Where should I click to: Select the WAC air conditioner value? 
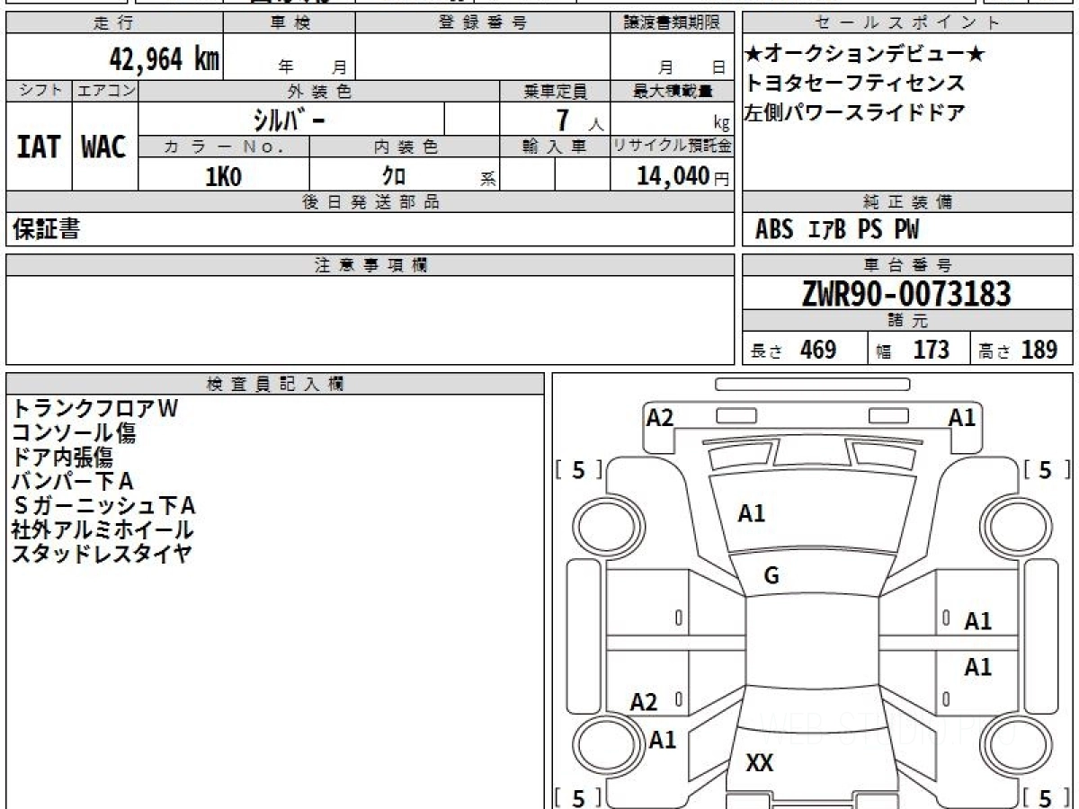click(104, 147)
